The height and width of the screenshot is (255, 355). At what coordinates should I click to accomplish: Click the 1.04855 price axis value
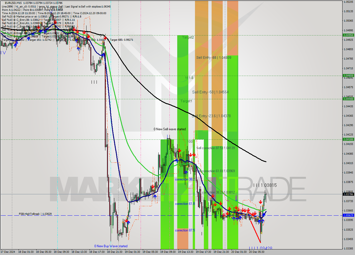348,49
